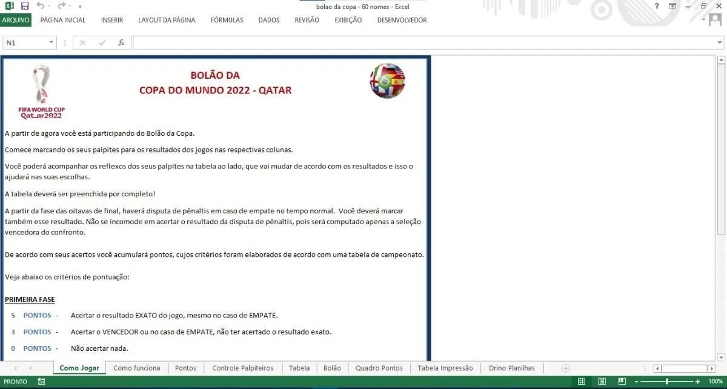This screenshot has height=389, width=727.
Task: Expand the formula bar with its chevron
Action: pyautogui.click(x=721, y=42)
